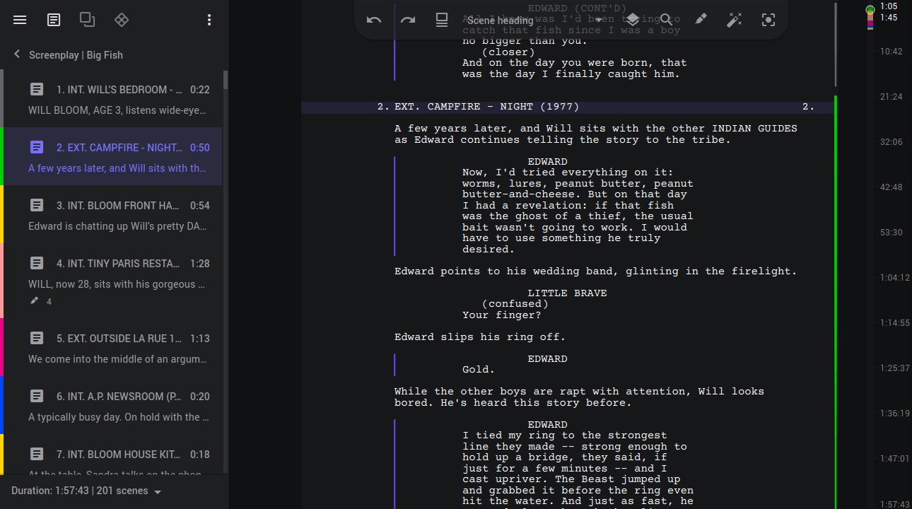Viewport: 912px width, 509px height.
Task: Jump to the 32:06 timeline mark
Action: pos(891,142)
